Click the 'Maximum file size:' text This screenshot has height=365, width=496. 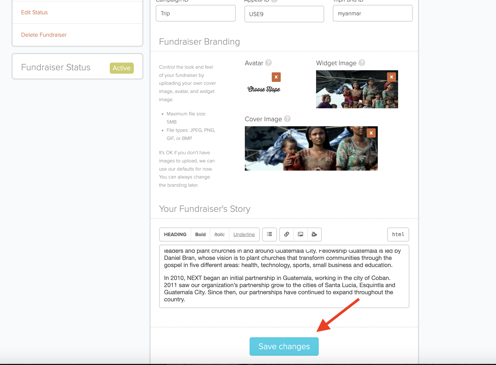(187, 114)
